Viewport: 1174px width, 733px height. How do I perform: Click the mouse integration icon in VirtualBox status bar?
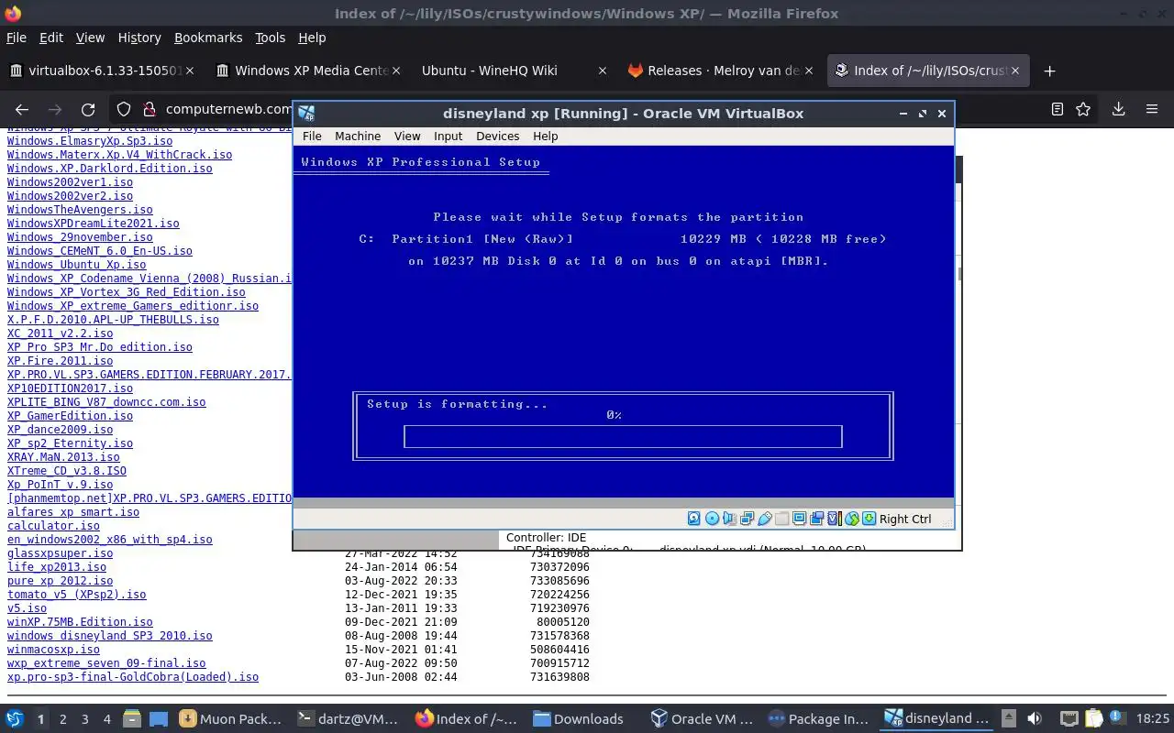pos(852,519)
